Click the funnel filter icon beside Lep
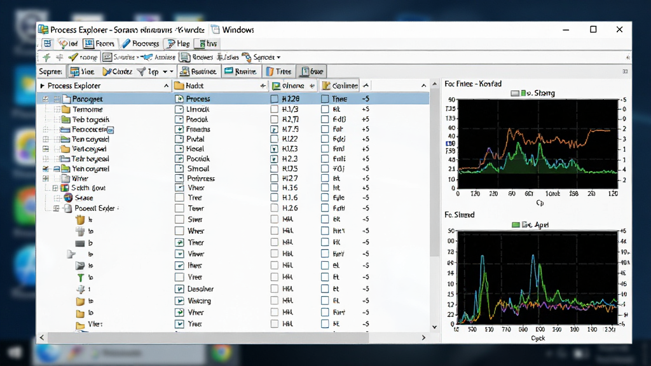The width and height of the screenshot is (651, 366). [x=141, y=72]
